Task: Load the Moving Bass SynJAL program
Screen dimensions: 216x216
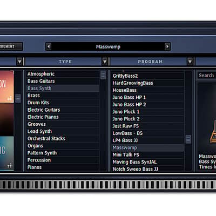Action: coord(148,162)
